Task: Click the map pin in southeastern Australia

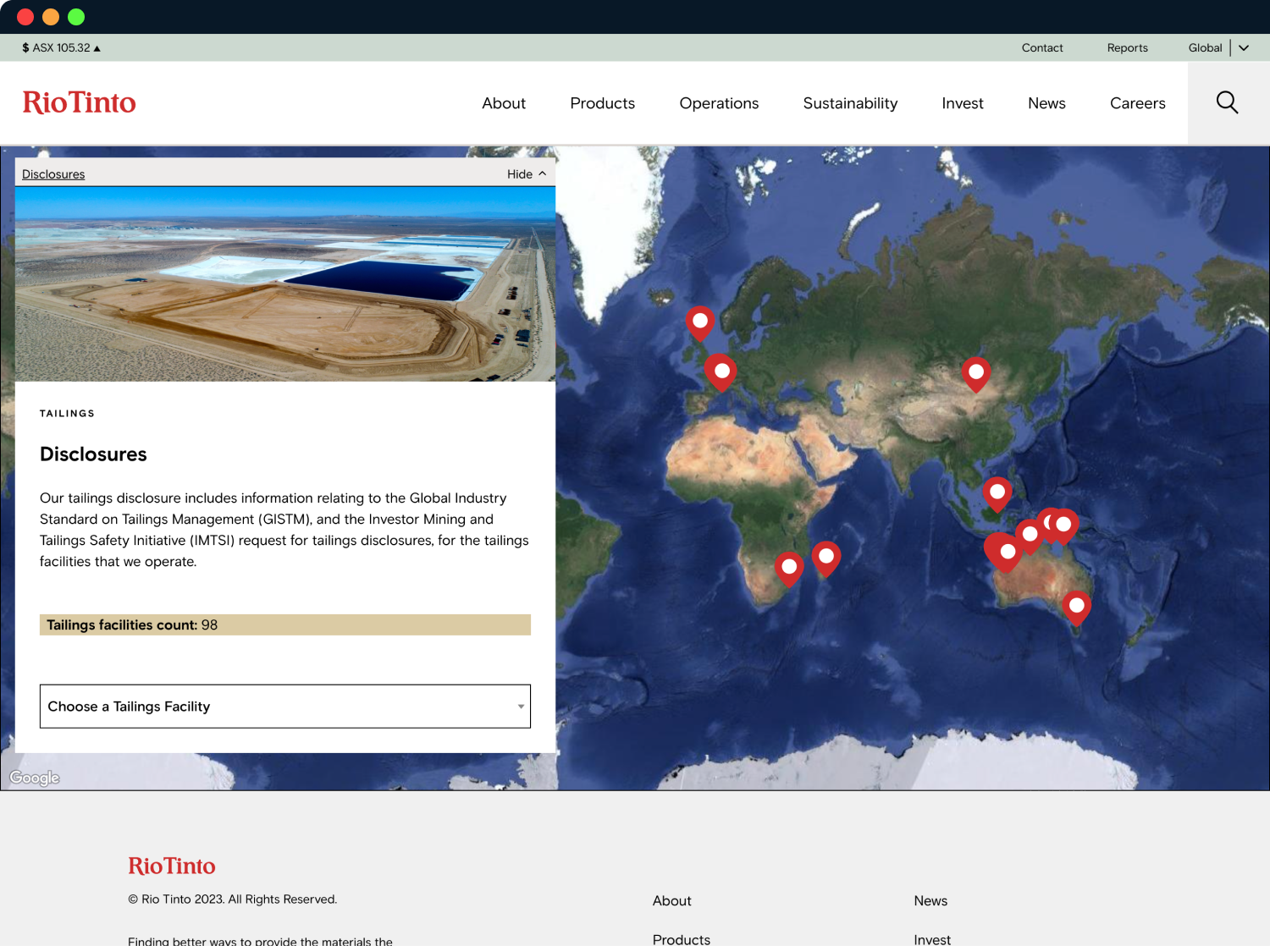Action: point(1076,607)
